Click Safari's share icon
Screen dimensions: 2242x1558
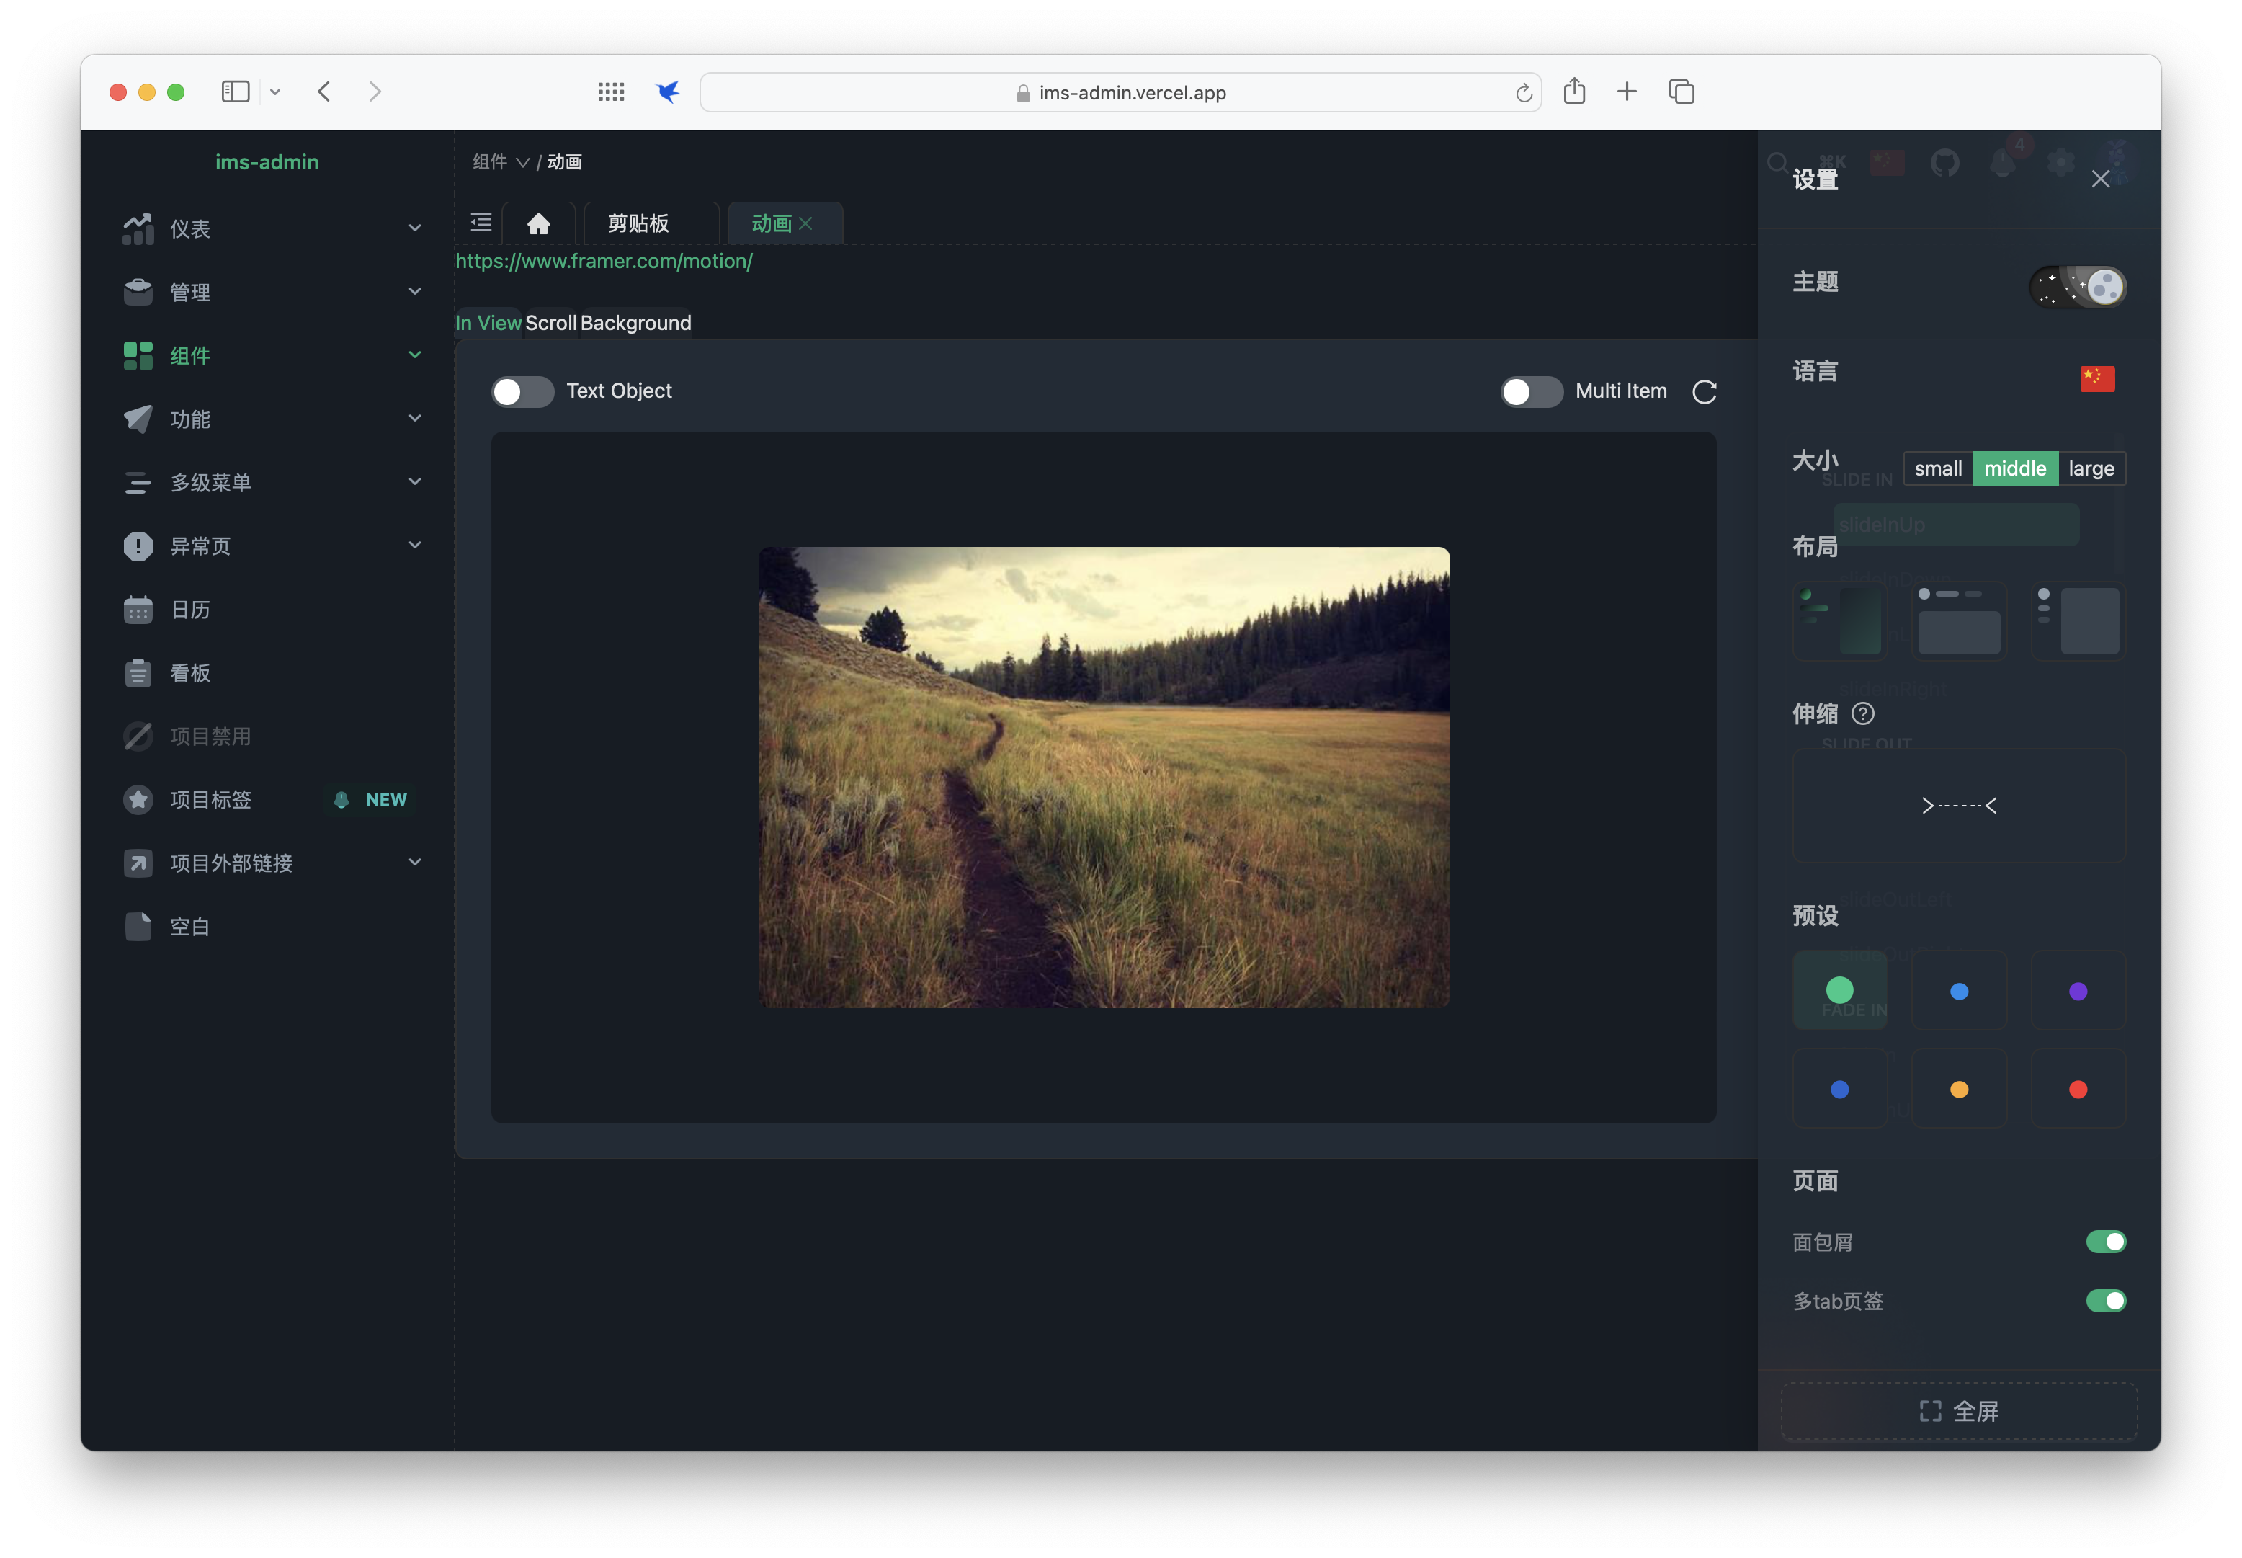point(1573,92)
